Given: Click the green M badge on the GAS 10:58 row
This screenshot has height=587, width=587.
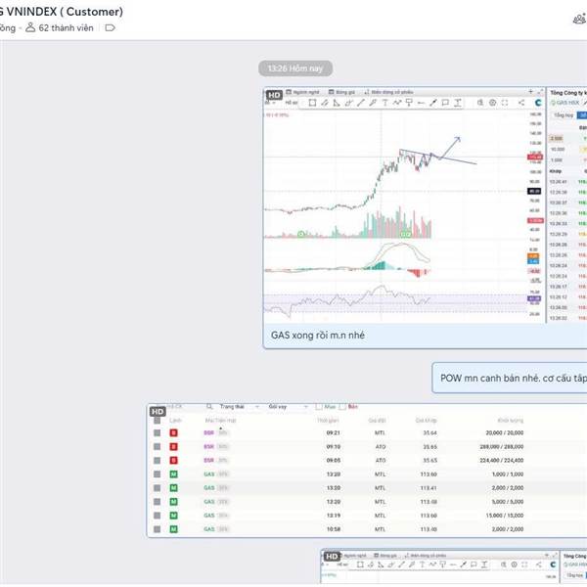Looking at the screenshot, I should pyautogui.click(x=173, y=529).
